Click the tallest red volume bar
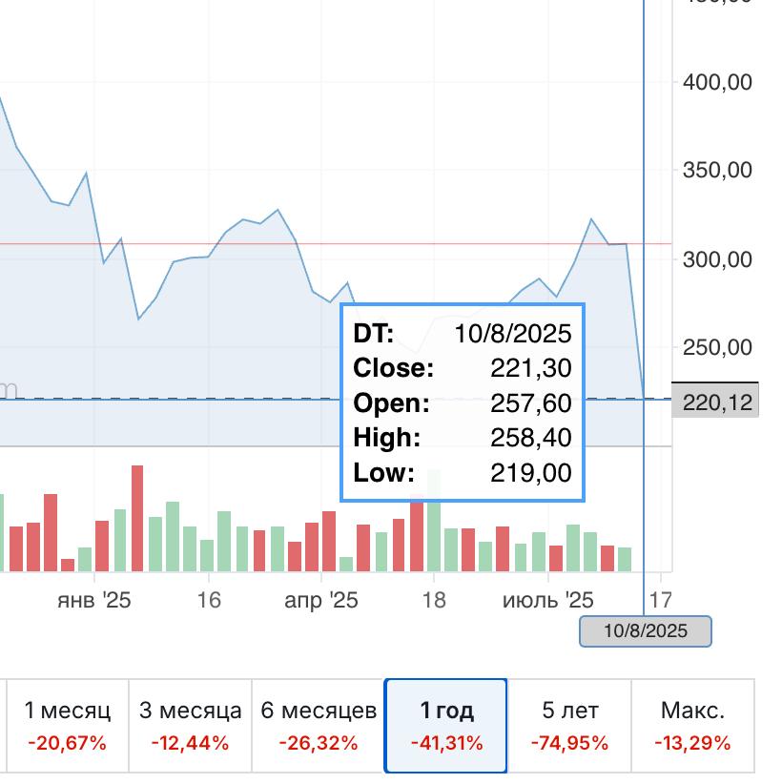This screenshot has width=782, height=784. click(137, 518)
